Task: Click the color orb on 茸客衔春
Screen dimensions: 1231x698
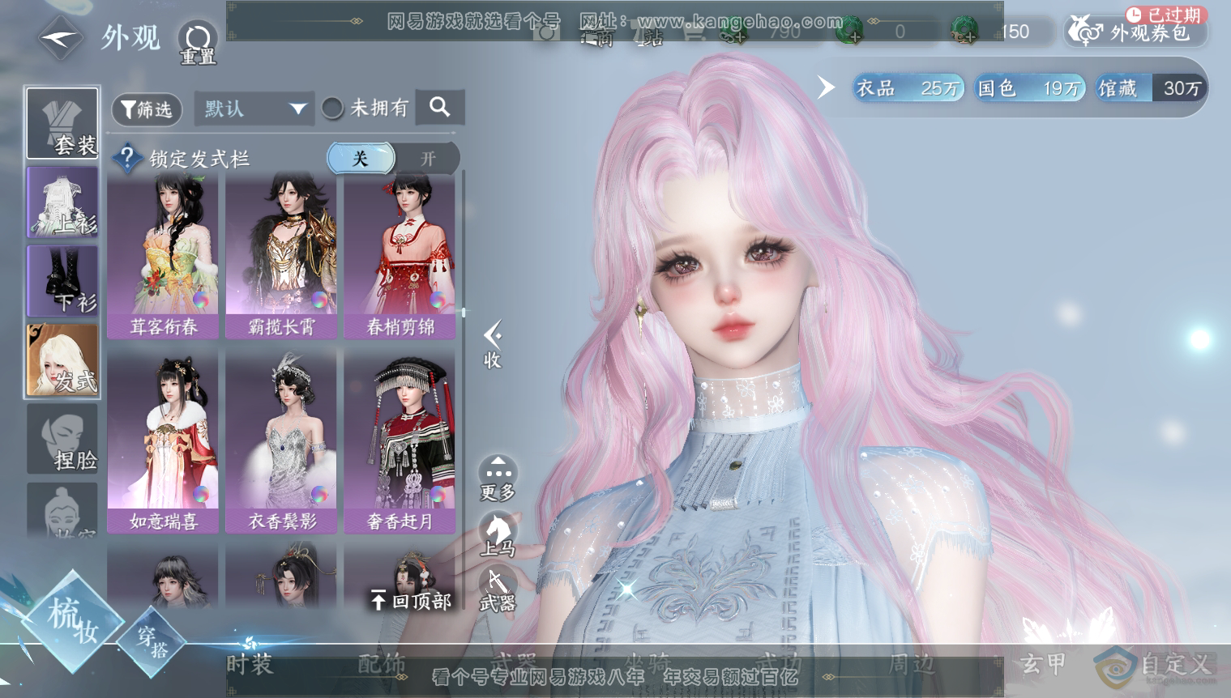Action: pyautogui.click(x=200, y=300)
